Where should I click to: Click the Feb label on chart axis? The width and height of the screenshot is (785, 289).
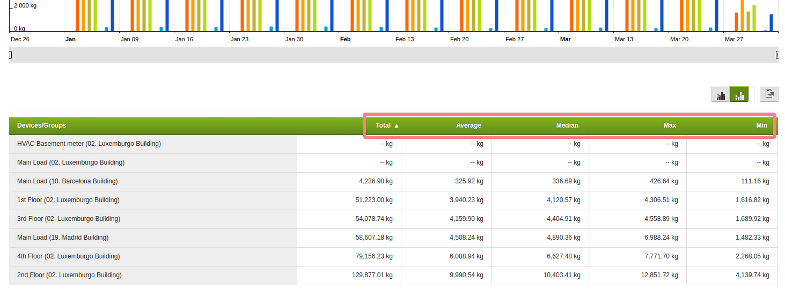click(346, 39)
